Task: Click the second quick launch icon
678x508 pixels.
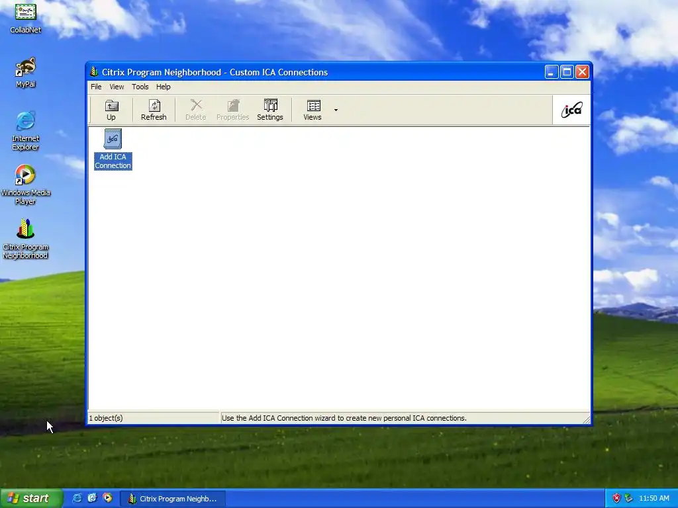Action: 92,498
